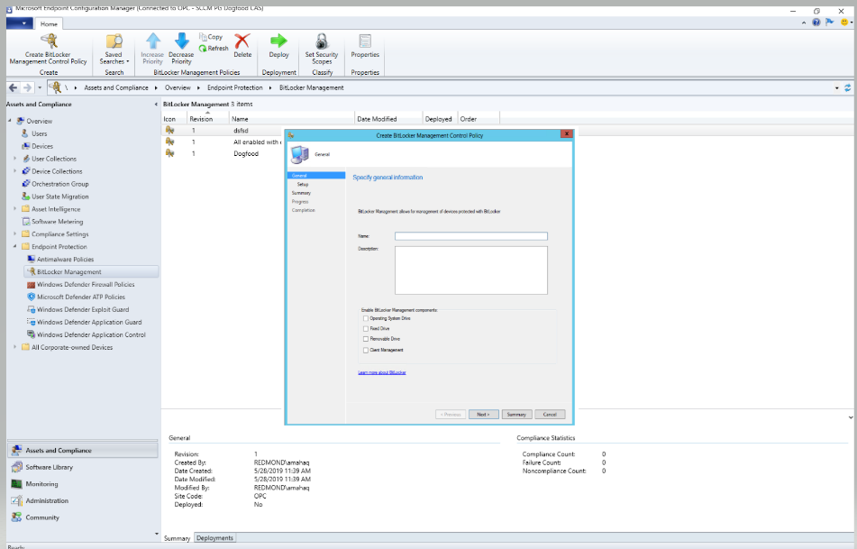Select User State Migration tree item
This screenshot has width=857, height=549.
point(60,197)
